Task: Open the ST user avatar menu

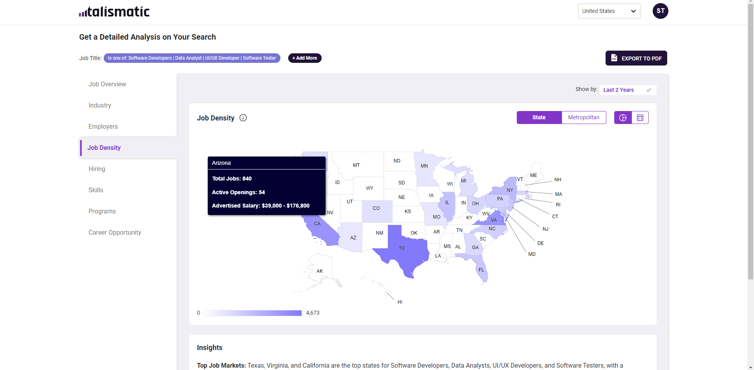Action: [660, 11]
